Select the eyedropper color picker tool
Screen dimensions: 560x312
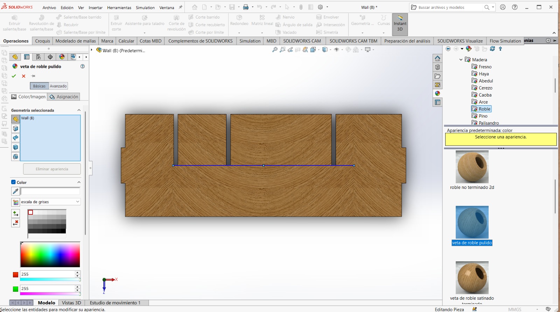pyautogui.click(x=15, y=191)
